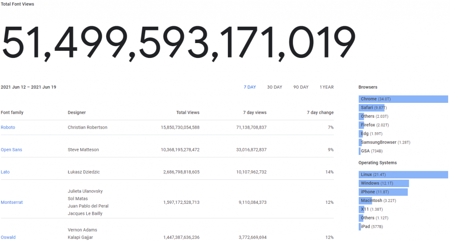This screenshot has height=241, width=450.
Task: Click the total font views number 51,499,593,171,019
Action: [178, 43]
